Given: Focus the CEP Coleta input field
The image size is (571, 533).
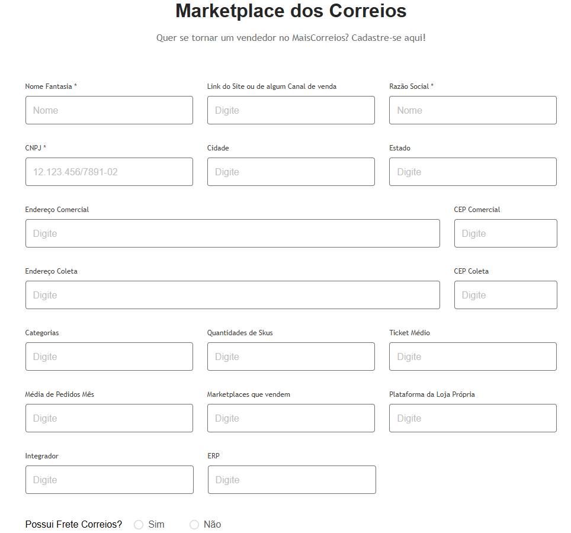Looking at the screenshot, I should [505, 295].
